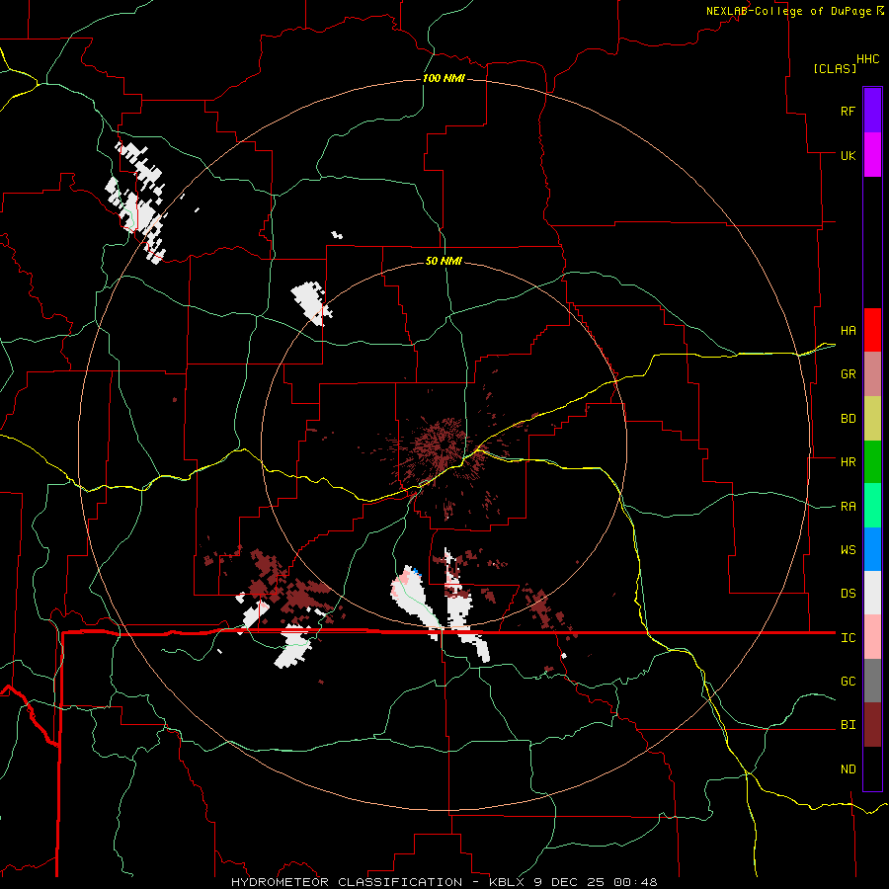This screenshot has height=889, width=889.
Task: Click the 50 NMI range ring label
Action: coord(444,261)
